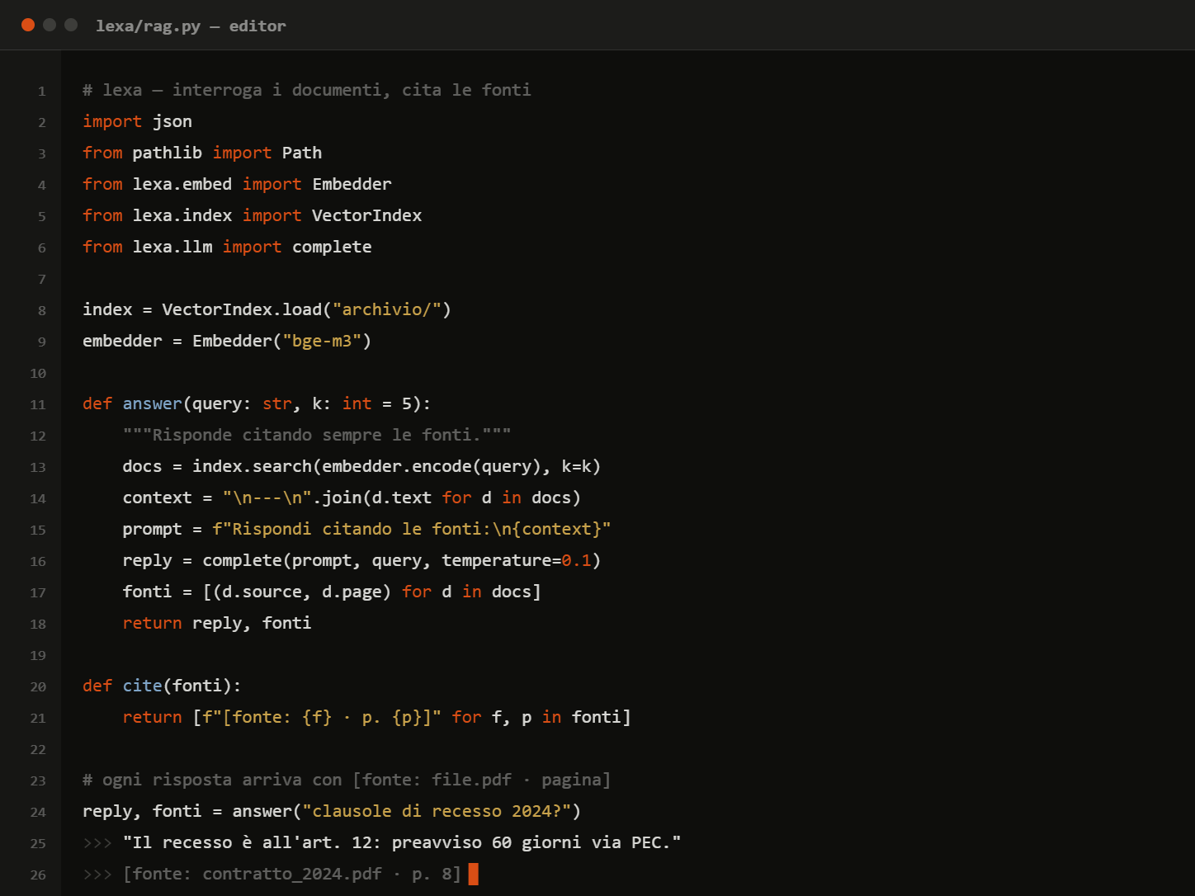Click line number 1 in the gutter
1195x896 pixels.
coord(41,91)
